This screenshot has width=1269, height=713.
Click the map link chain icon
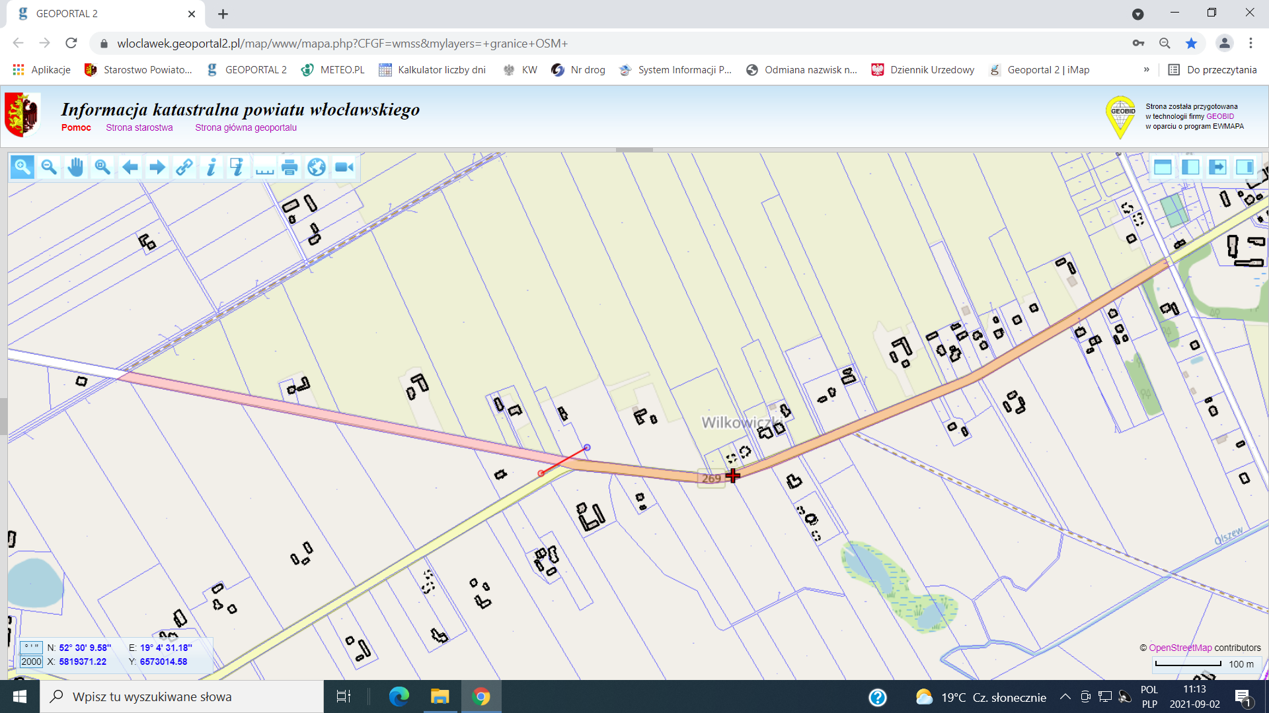point(184,167)
